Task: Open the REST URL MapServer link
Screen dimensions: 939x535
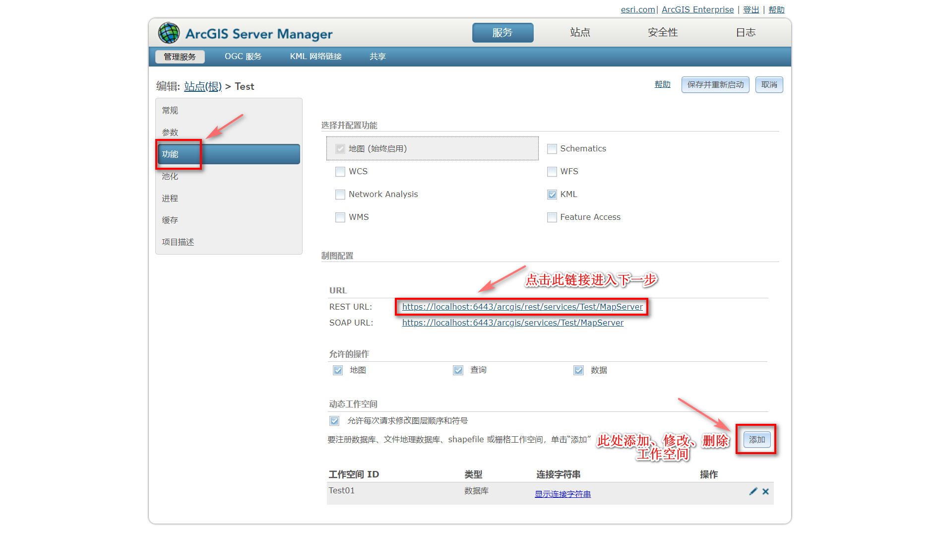Action: click(x=522, y=307)
